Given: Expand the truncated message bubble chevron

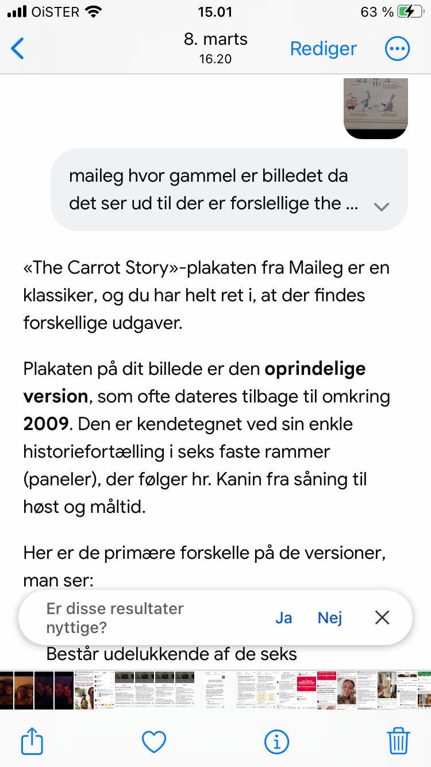Looking at the screenshot, I should click(x=381, y=206).
